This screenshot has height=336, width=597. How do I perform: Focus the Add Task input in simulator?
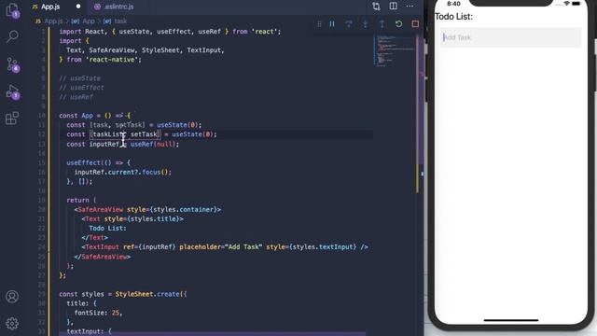[511, 37]
